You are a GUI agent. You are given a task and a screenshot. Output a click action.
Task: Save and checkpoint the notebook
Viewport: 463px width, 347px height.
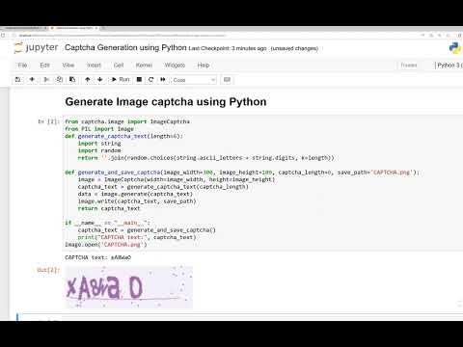pyautogui.click(x=17, y=79)
